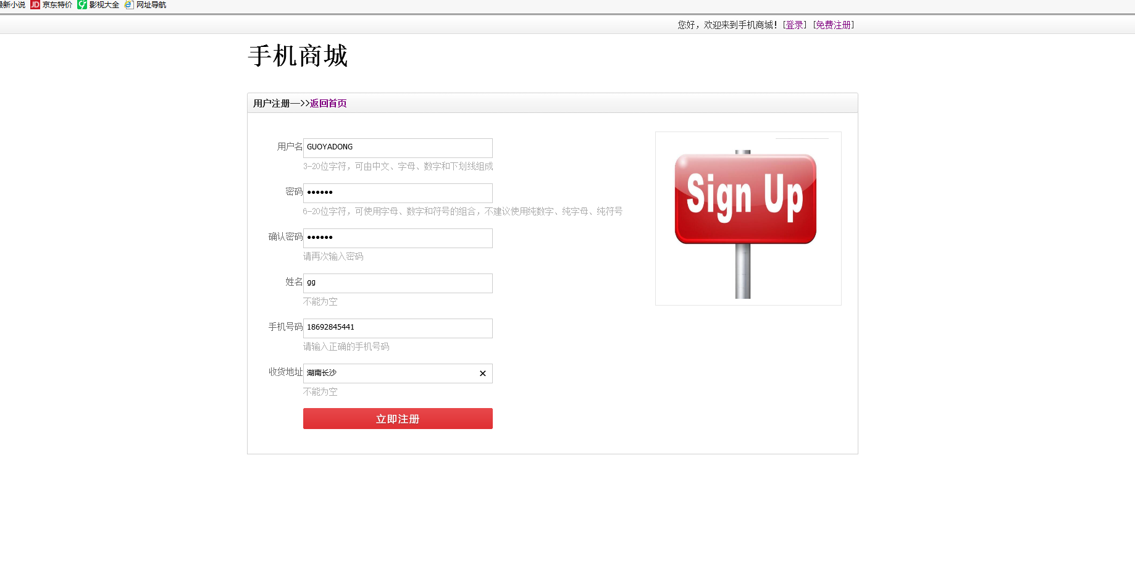1135x584 pixels.
Task: Click the 手机号码 field label
Action: point(285,327)
